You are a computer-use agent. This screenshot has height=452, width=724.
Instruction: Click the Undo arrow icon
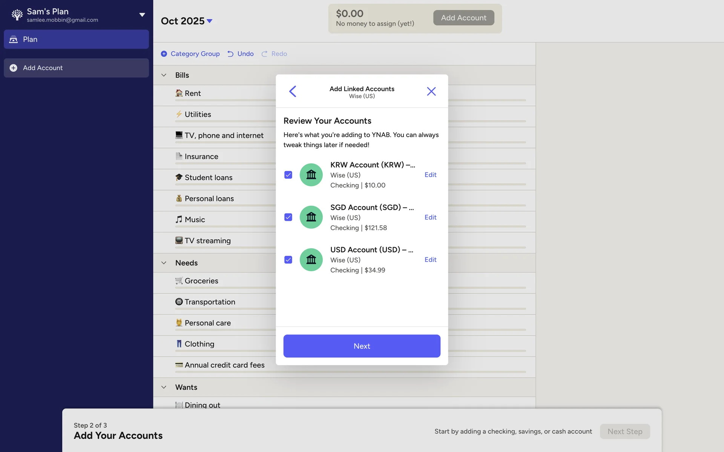(x=230, y=54)
